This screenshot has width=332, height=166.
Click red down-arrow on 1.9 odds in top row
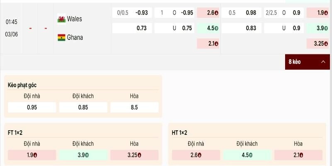pos(326,13)
